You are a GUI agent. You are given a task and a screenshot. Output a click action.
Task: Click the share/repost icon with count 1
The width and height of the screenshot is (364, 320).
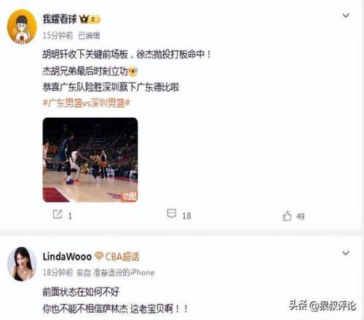(x=58, y=215)
